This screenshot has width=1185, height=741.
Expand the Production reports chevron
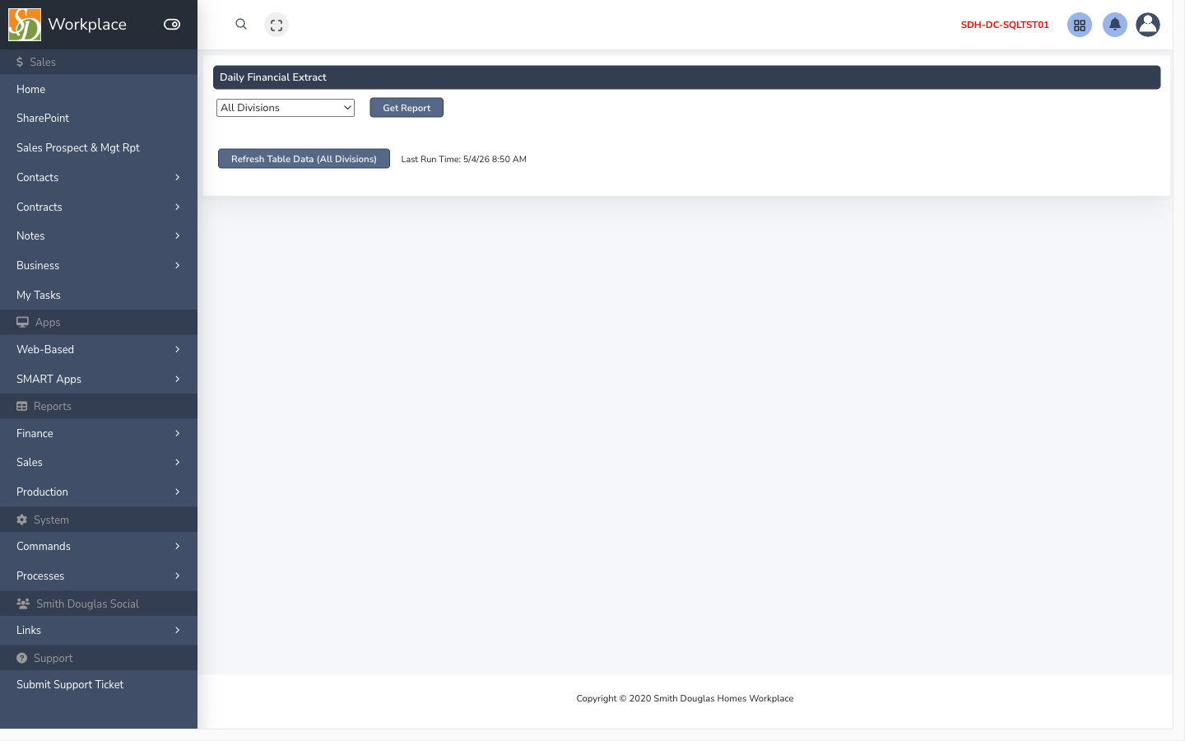(x=177, y=492)
